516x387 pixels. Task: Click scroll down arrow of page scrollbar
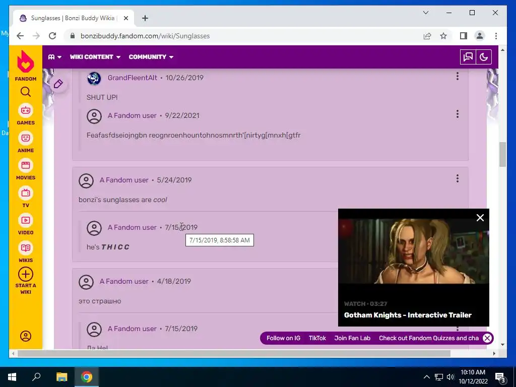[x=502, y=345]
